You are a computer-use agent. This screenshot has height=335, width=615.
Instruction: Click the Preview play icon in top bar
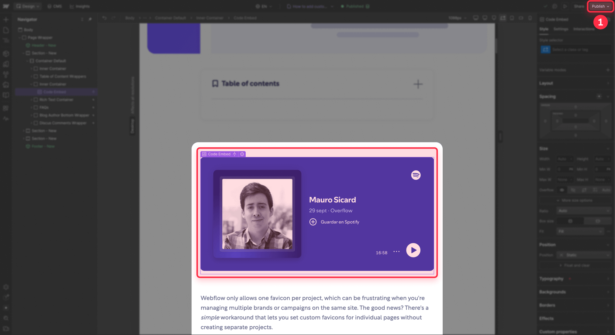(x=565, y=6)
